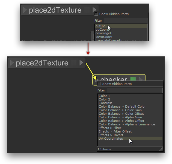The image size is (172, 164).
Task: Enable Show Hidden Ports in the checker popup
Action: pyautogui.click(x=99, y=84)
